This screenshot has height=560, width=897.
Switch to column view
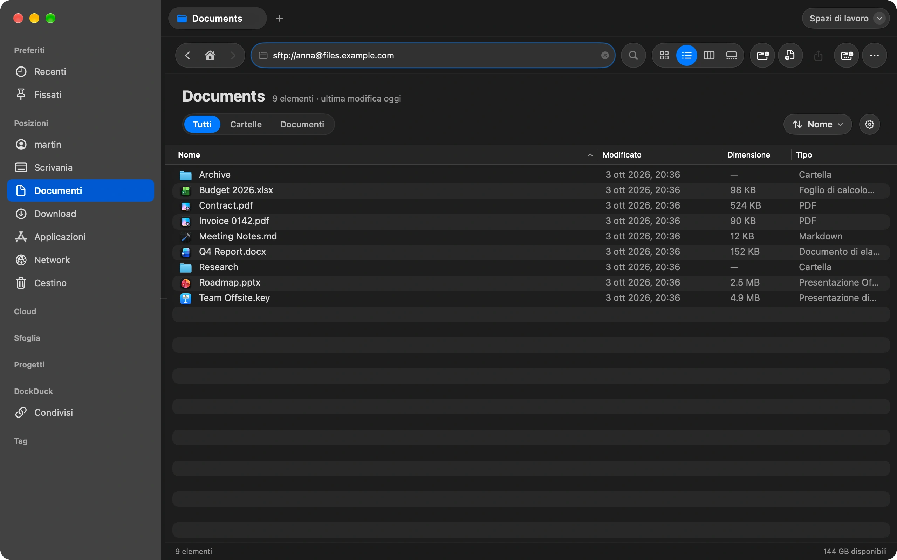(x=709, y=56)
